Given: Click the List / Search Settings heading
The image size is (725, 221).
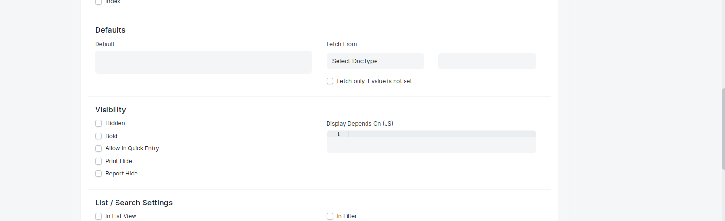Looking at the screenshot, I should [x=134, y=203].
